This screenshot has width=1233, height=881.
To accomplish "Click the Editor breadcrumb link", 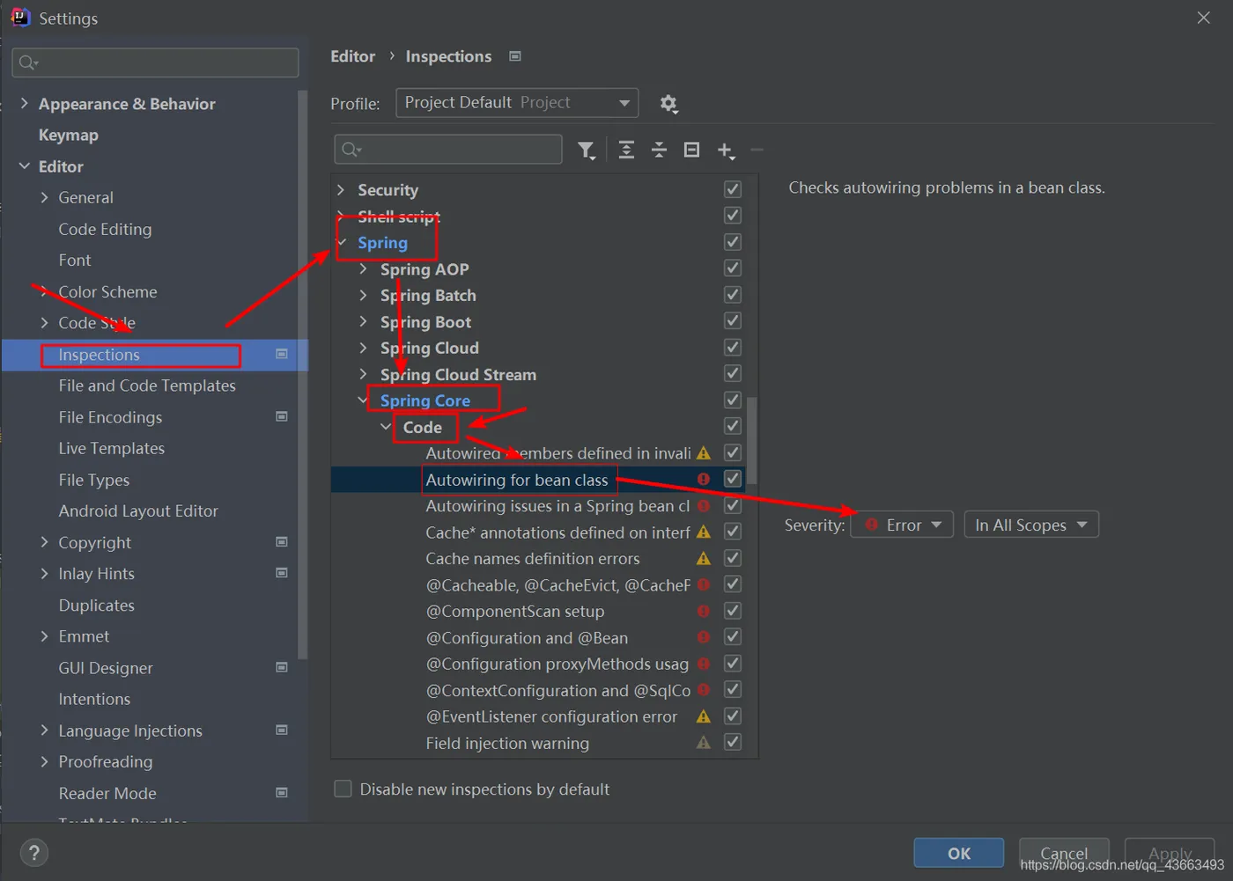I will [x=352, y=56].
